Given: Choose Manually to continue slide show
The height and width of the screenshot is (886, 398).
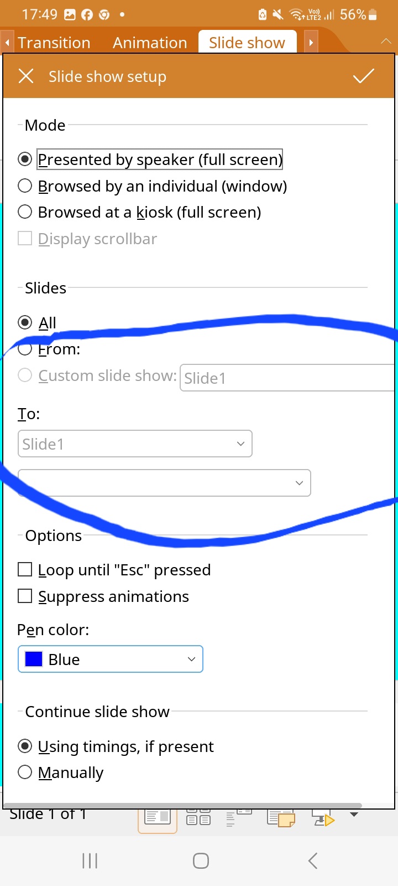Looking at the screenshot, I should pos(61,772).
